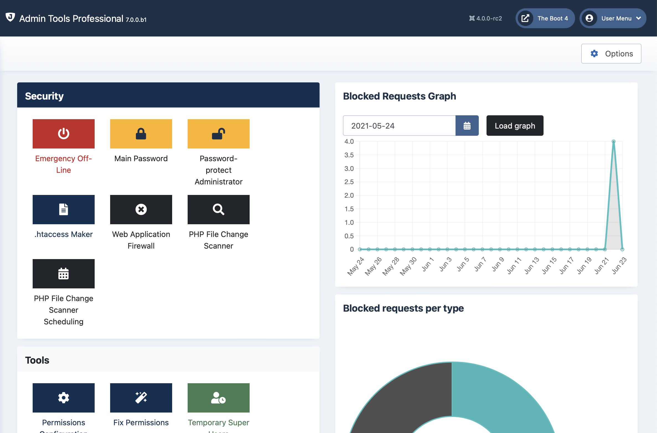This screenshot has height=433, width=657.
Task: Click the calendar date picker button
Action: click(467, 126)
